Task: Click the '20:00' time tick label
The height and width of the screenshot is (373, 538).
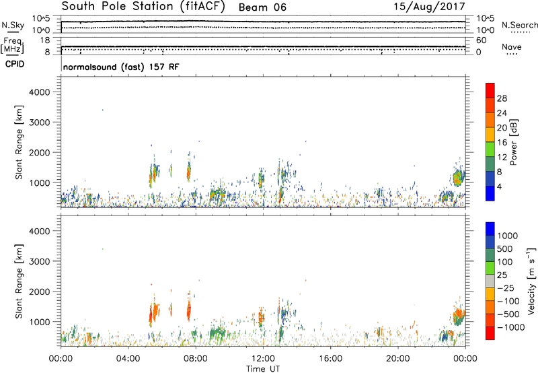Action: point(397,359)
